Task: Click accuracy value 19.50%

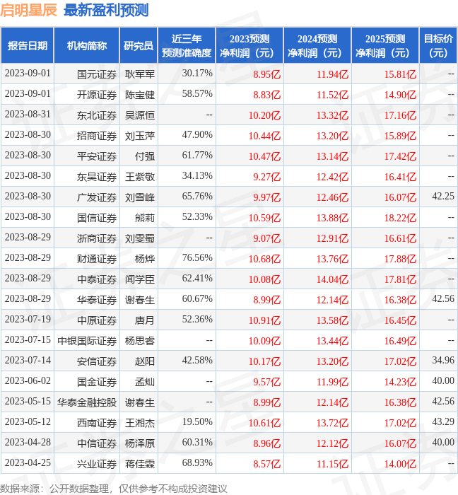Action: 197,421
